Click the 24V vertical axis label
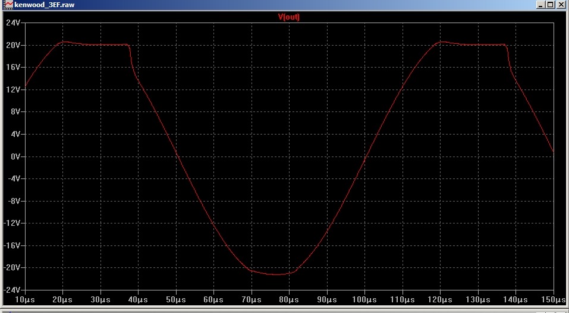Viewport: 569px width, 313px height. 13,23
